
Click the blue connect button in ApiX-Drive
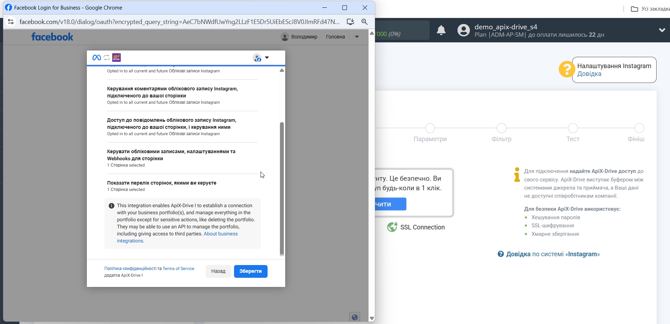390,204
